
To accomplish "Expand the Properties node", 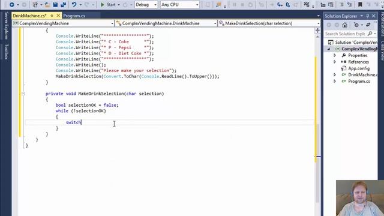I will 335,55.
